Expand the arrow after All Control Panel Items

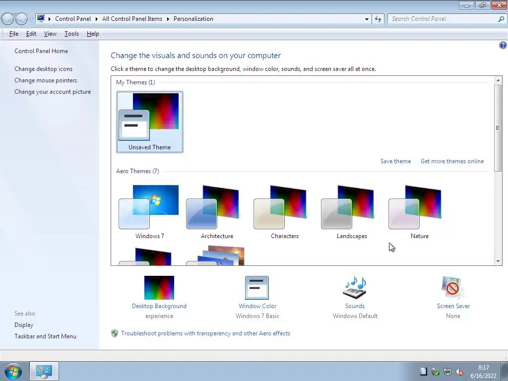click(x=168, y=19)
